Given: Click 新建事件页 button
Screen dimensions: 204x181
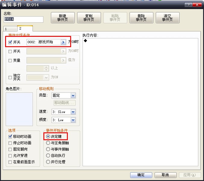Looking at the screenshot, I should pyautogui.click(x=63, y=18).
